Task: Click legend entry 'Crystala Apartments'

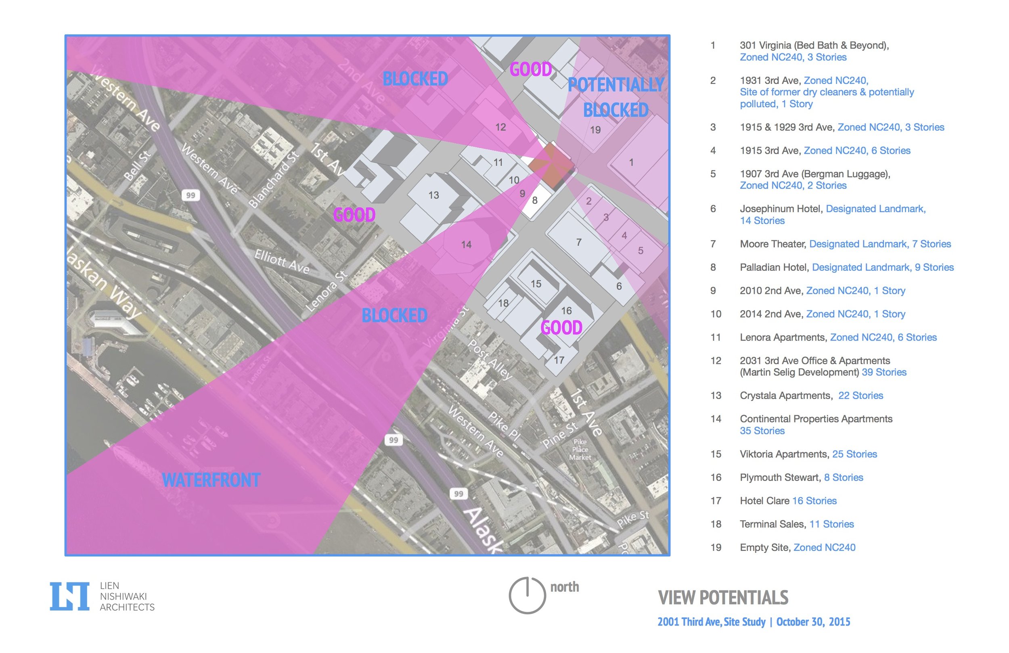Action: pos(786,396)
